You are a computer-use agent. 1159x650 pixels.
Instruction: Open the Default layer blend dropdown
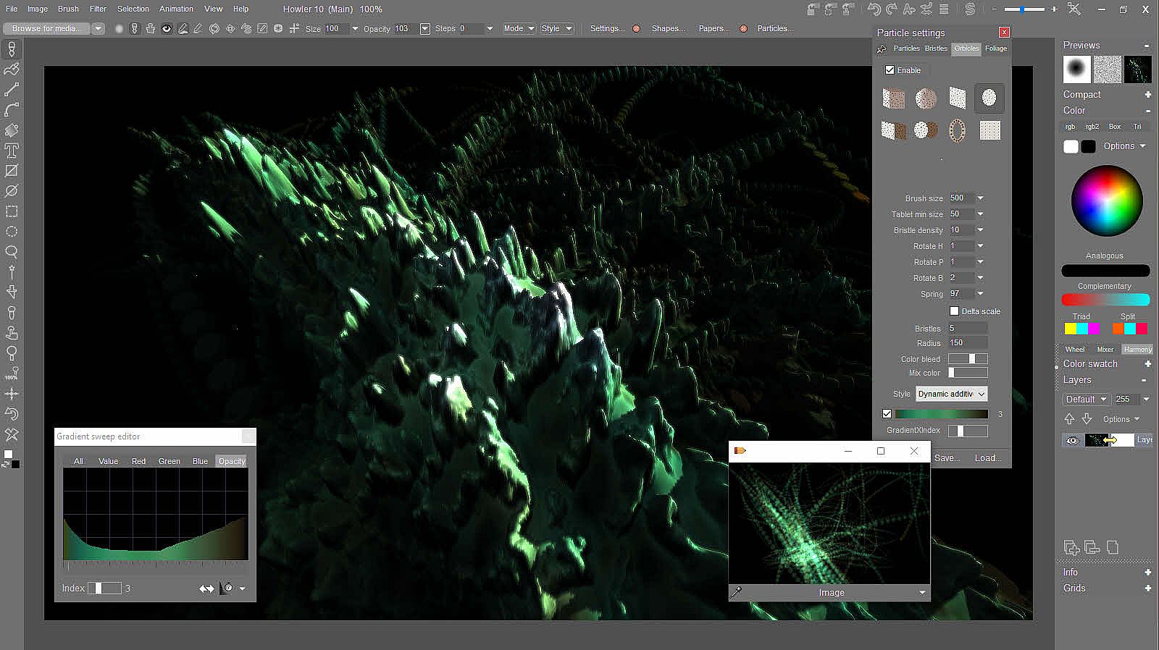coord(1086,399)
